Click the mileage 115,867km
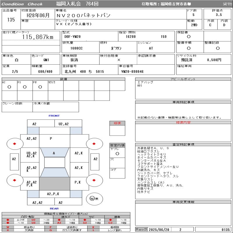233x233 pixels. point(38,37)
